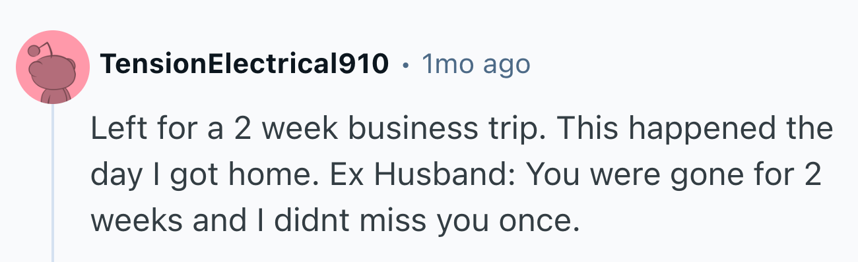Screen dimensions: 858x262
Task: Click the dot separator beside the username
Action: click(x=405, y=65)
